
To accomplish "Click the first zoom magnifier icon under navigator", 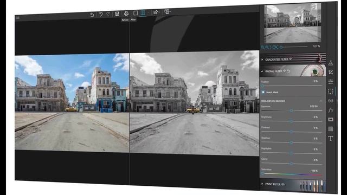I will 262,47.
